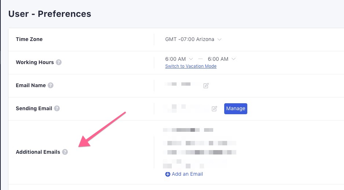Edit the Email Name with pencil icon

pos(206,85)
